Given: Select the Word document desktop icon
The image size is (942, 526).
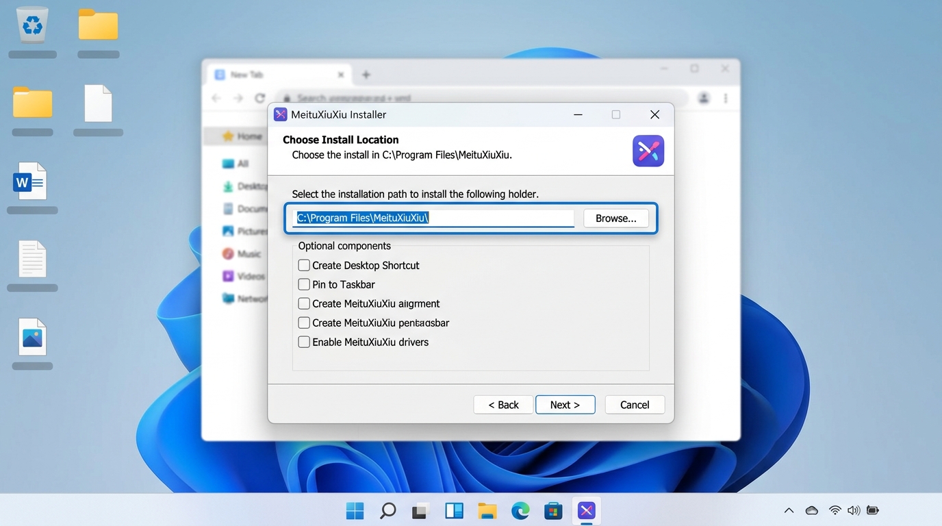Looking at the screenshot, I should (x=31, y=181).
